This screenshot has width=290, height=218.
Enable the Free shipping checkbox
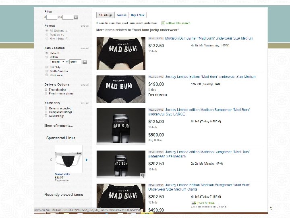[x=46, y=90]
